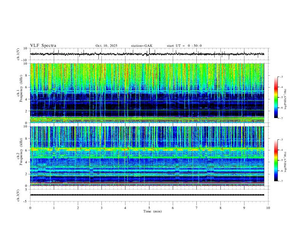Click time axis tick label "2"
This screenshot has height=233, width=302.
78,208
